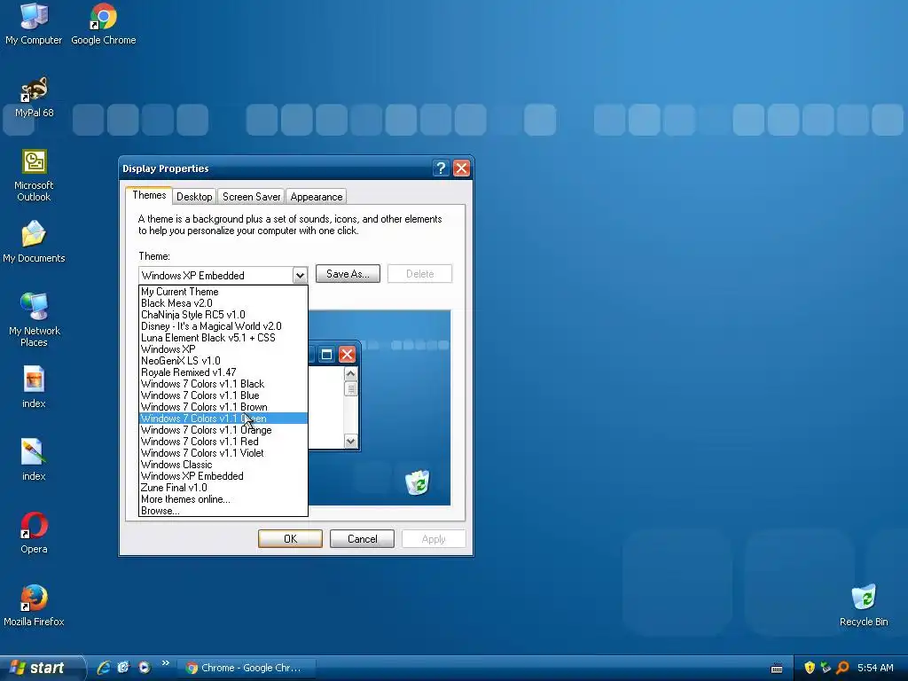Viewport: 908px width, 681px height.
Task: Click Recycle Bin icon in theme preview
Action: (417, 482)
